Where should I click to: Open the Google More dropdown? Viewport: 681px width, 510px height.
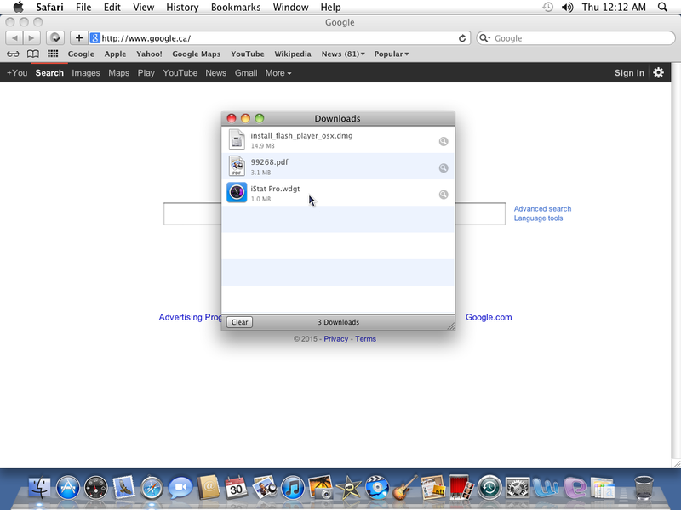pyautogui.click(x=278, y=73)
